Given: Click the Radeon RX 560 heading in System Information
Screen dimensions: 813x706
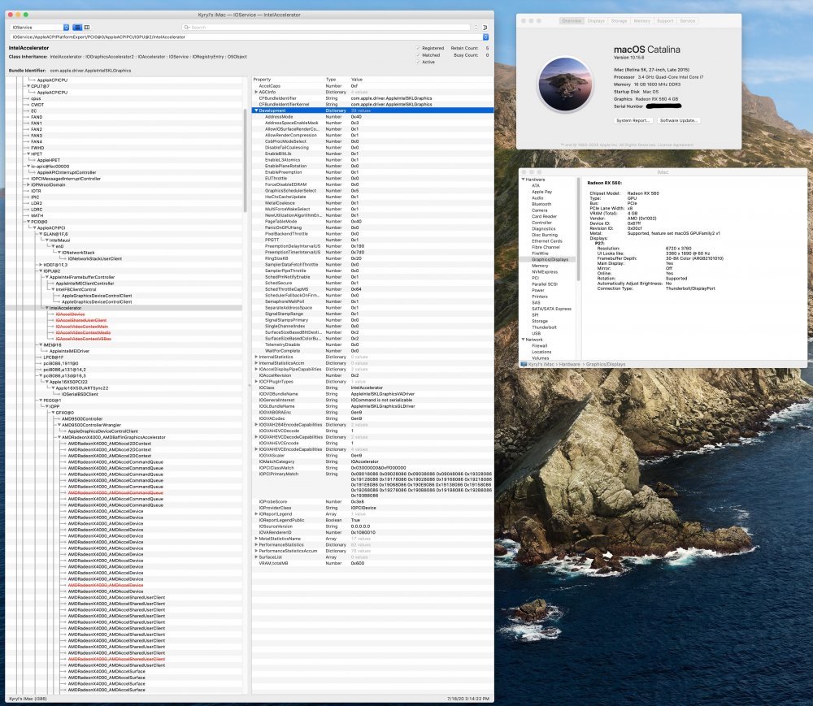Looking at the screenshot, I should (x=605, y=183).
